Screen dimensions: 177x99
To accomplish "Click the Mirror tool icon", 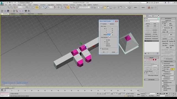I will click(92, 7).
